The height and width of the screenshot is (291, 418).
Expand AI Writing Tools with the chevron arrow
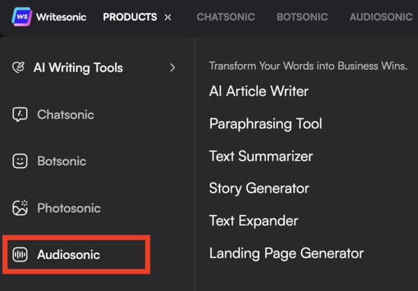(173, 68)
